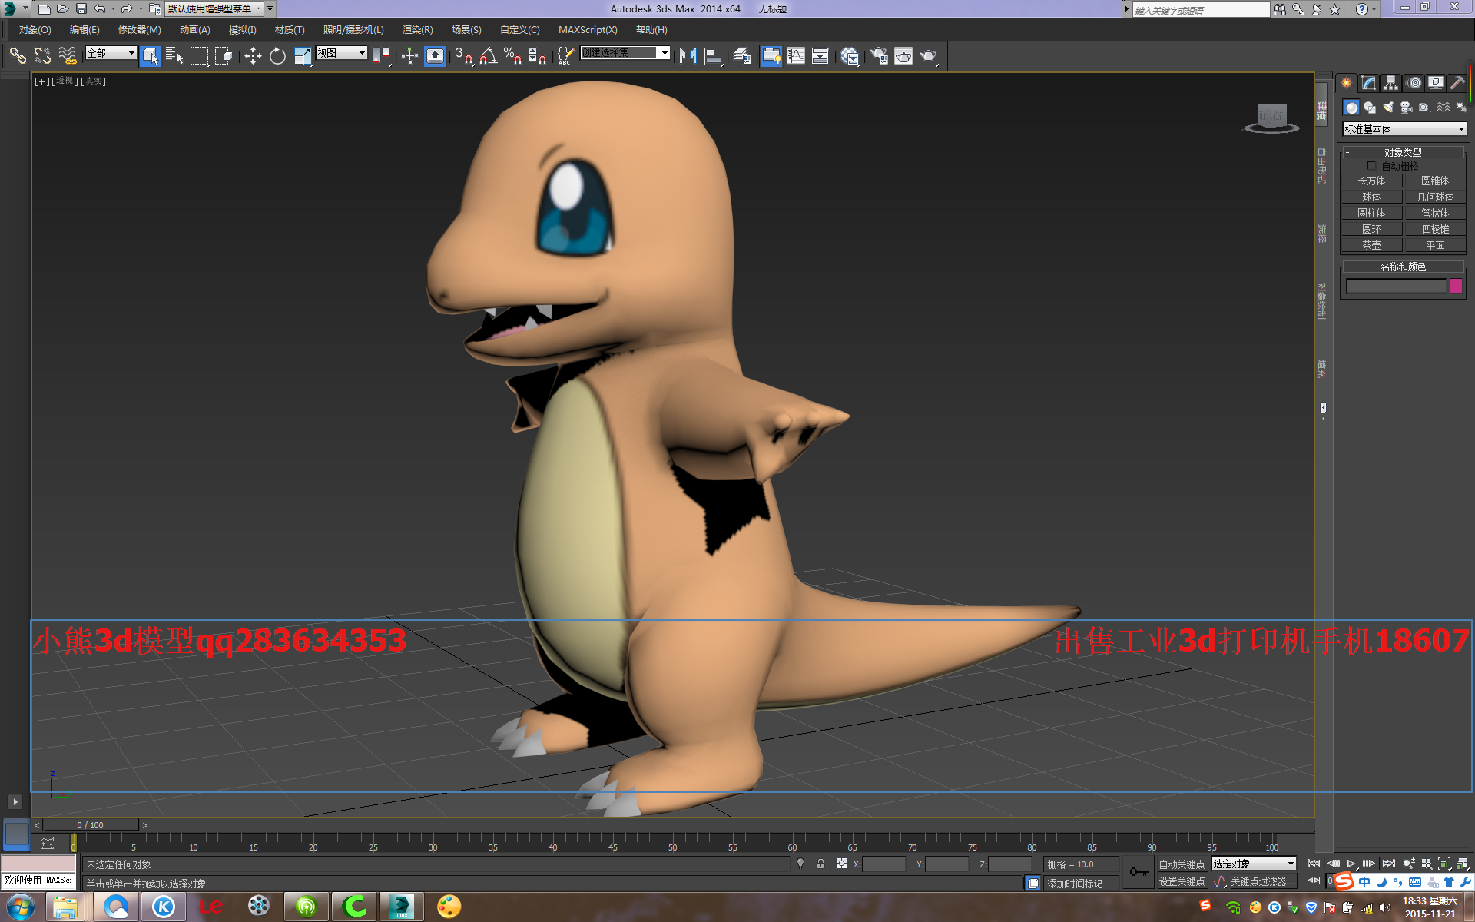Open the 动画(A) menu
This screenshot has height=922, width=1475.
click(x=194, y=30)
